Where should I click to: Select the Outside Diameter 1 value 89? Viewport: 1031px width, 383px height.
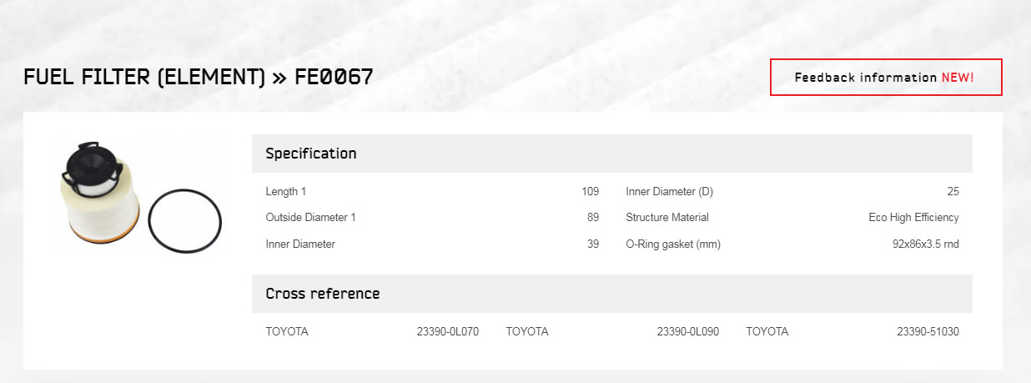593,217
